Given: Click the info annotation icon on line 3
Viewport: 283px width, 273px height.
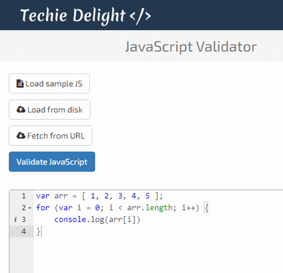Looking at the screenshot, I should point(15,219).
